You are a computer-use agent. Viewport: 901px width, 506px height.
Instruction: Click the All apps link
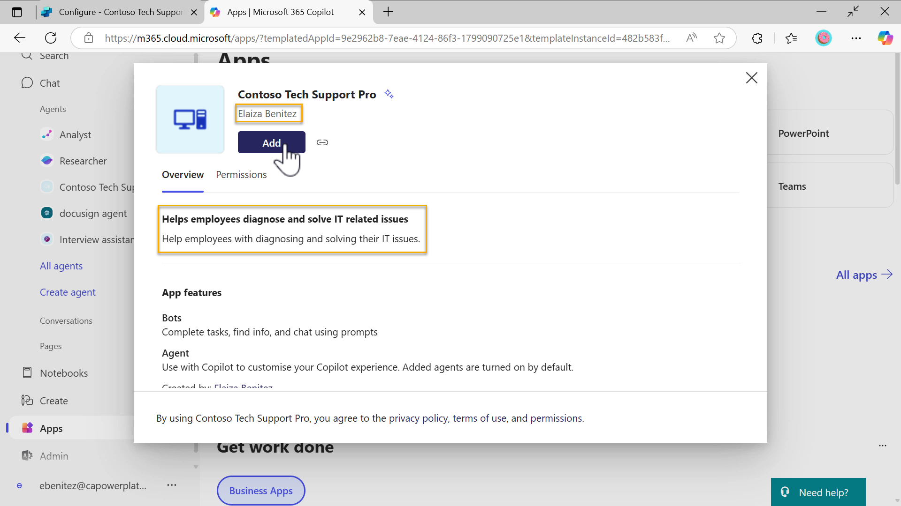point(864,275)
